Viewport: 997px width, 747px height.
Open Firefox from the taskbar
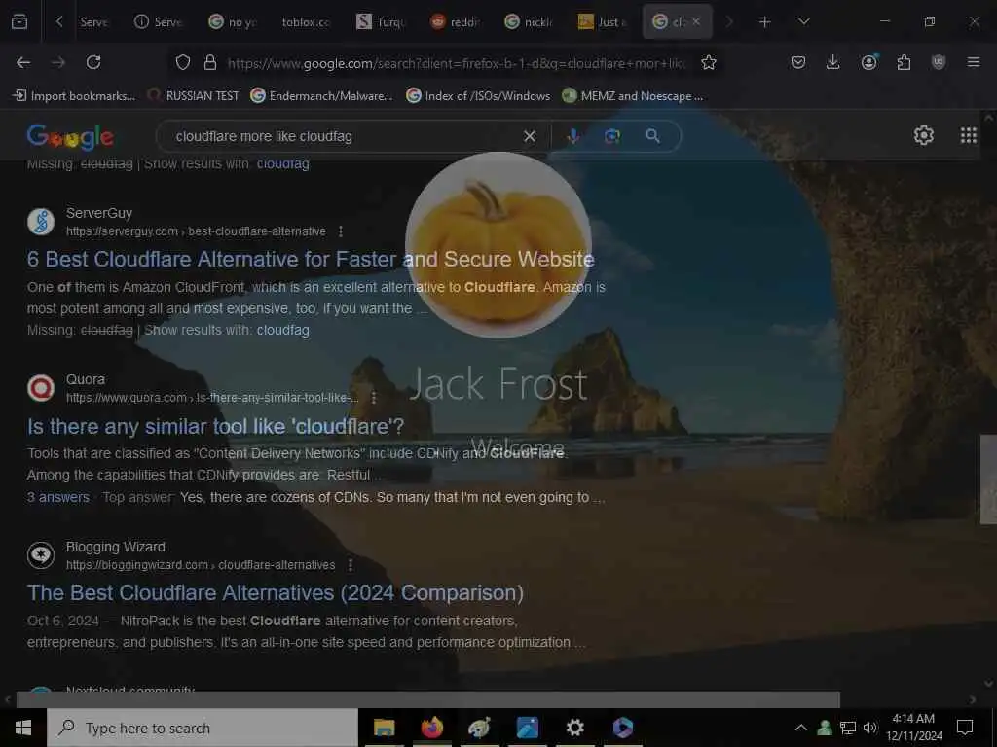click(431, 728)
